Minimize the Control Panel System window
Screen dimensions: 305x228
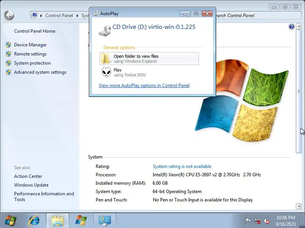(x=274, y=7)
